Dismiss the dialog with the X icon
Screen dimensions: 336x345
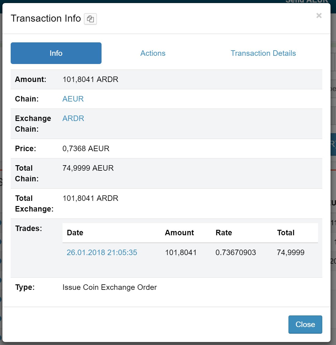point(319,16)
